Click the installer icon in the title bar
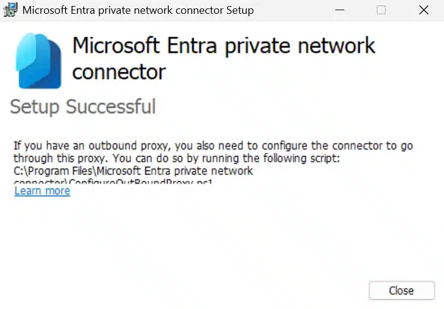 click(10, 10)
